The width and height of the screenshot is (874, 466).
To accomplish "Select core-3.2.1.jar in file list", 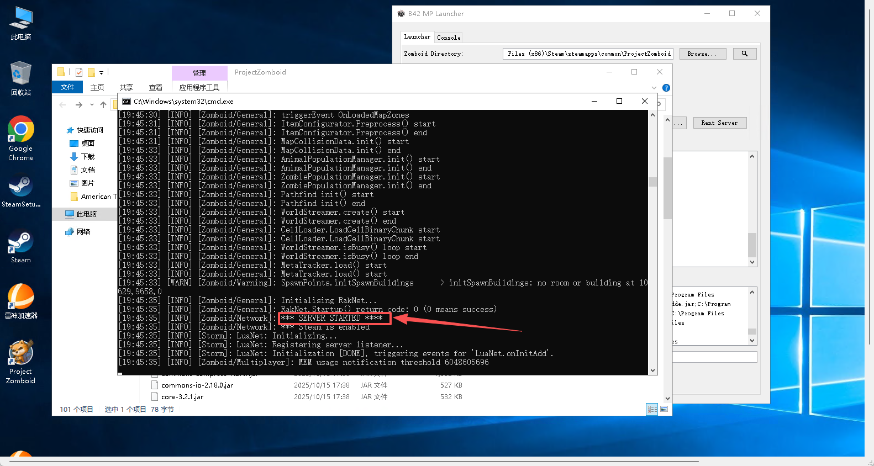I will click(x=182, y=396).
